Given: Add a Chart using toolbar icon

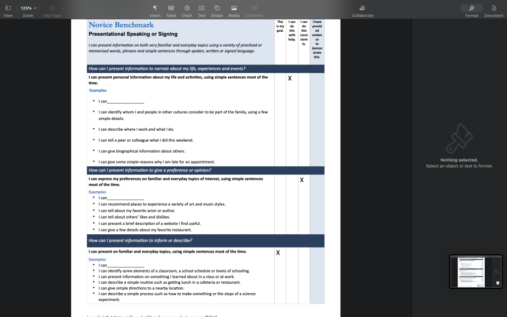Looking at the screenshot, I should pyautogui.click(x=187, y=8).
